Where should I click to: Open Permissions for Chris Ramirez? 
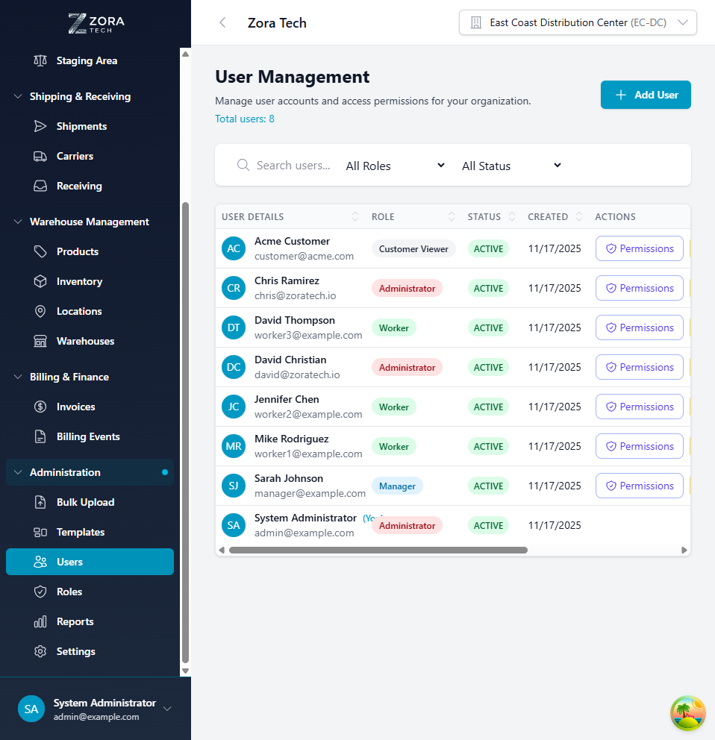coord(639,288)
